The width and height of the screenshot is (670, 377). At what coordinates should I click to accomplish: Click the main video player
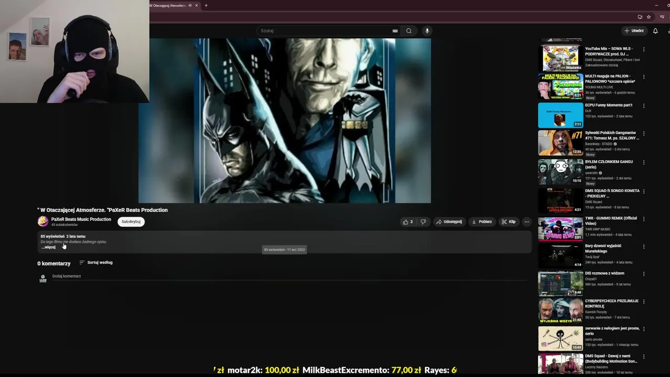pos(284,120)
